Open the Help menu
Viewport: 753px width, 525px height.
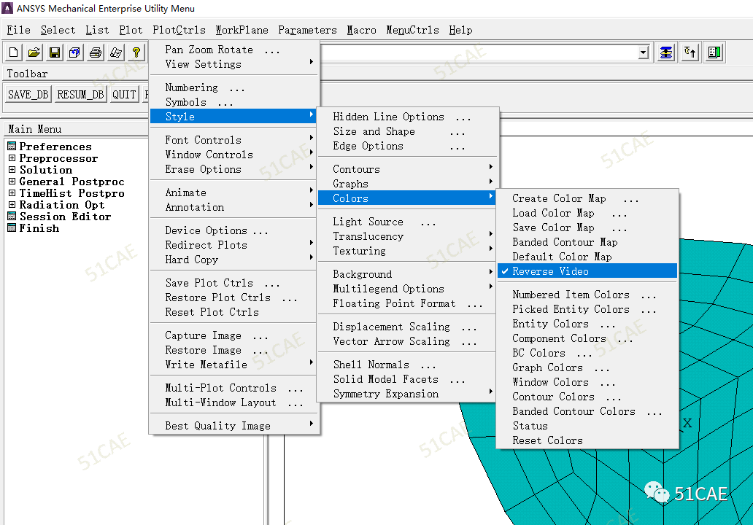coord(460,30)
